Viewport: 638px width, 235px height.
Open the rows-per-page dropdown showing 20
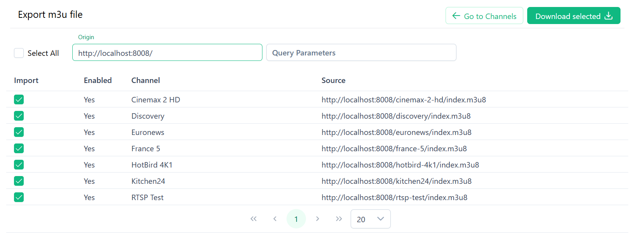click(x=370, y=219)
